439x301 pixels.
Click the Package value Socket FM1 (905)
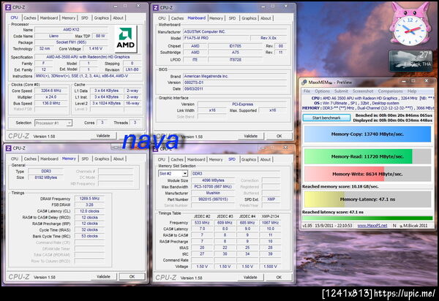71,42
